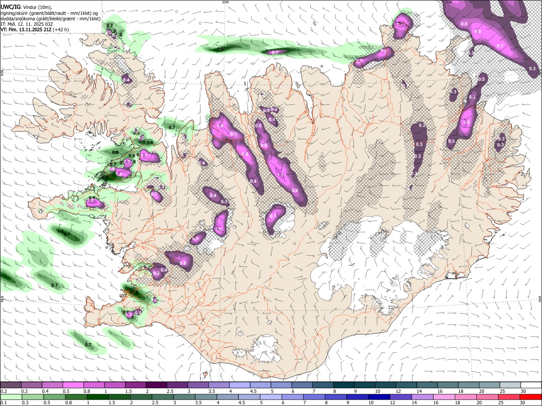This screenshot has width=542, height=406.
Task: Choose the crimson 25–30 rain legend swatch
Action: click(509, 397)
